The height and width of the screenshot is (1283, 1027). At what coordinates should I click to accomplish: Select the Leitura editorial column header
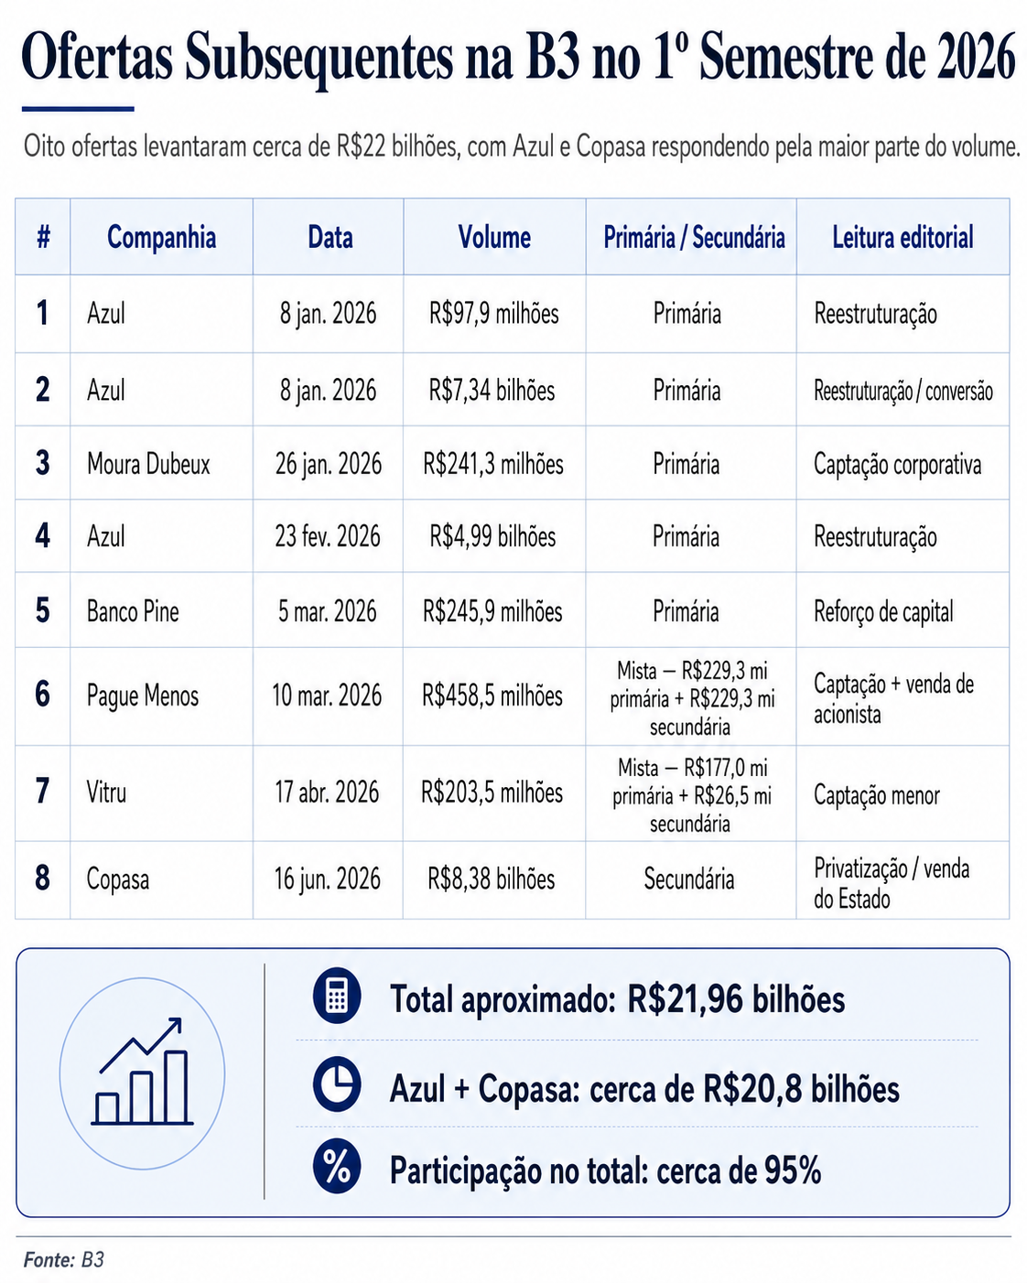tap(903, 238)
